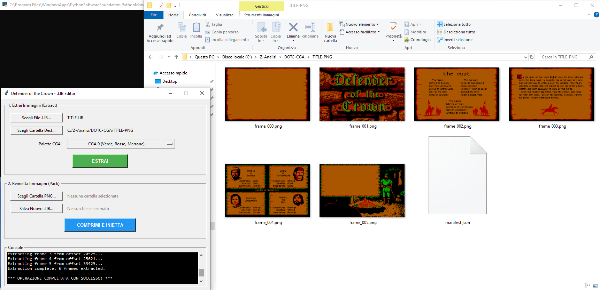Viewport: 600px width, 290px height.
Task: Open the File menu in Explorer
Action: coord(154,15)
